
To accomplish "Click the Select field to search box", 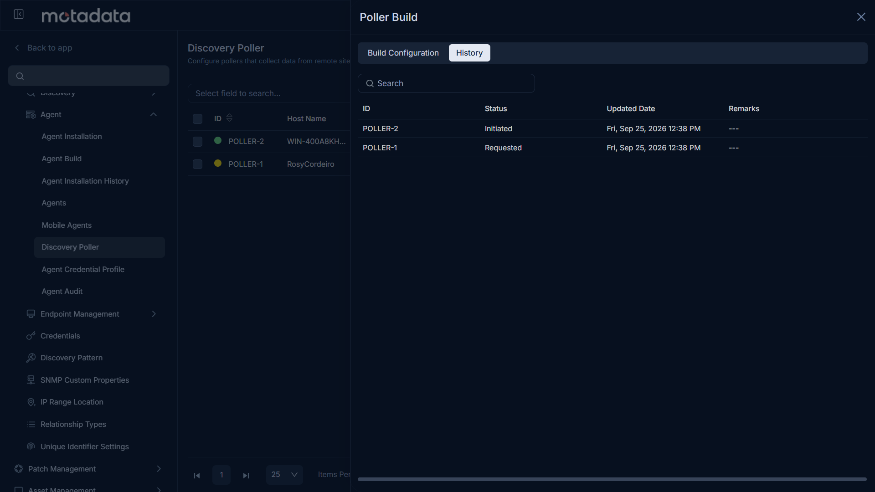I will click(269, 93).
